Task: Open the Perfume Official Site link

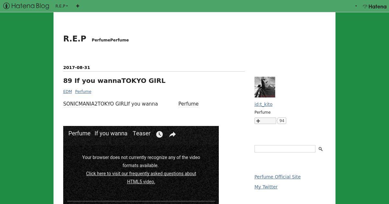Action: pyautogui.click(x=277, y=177)
